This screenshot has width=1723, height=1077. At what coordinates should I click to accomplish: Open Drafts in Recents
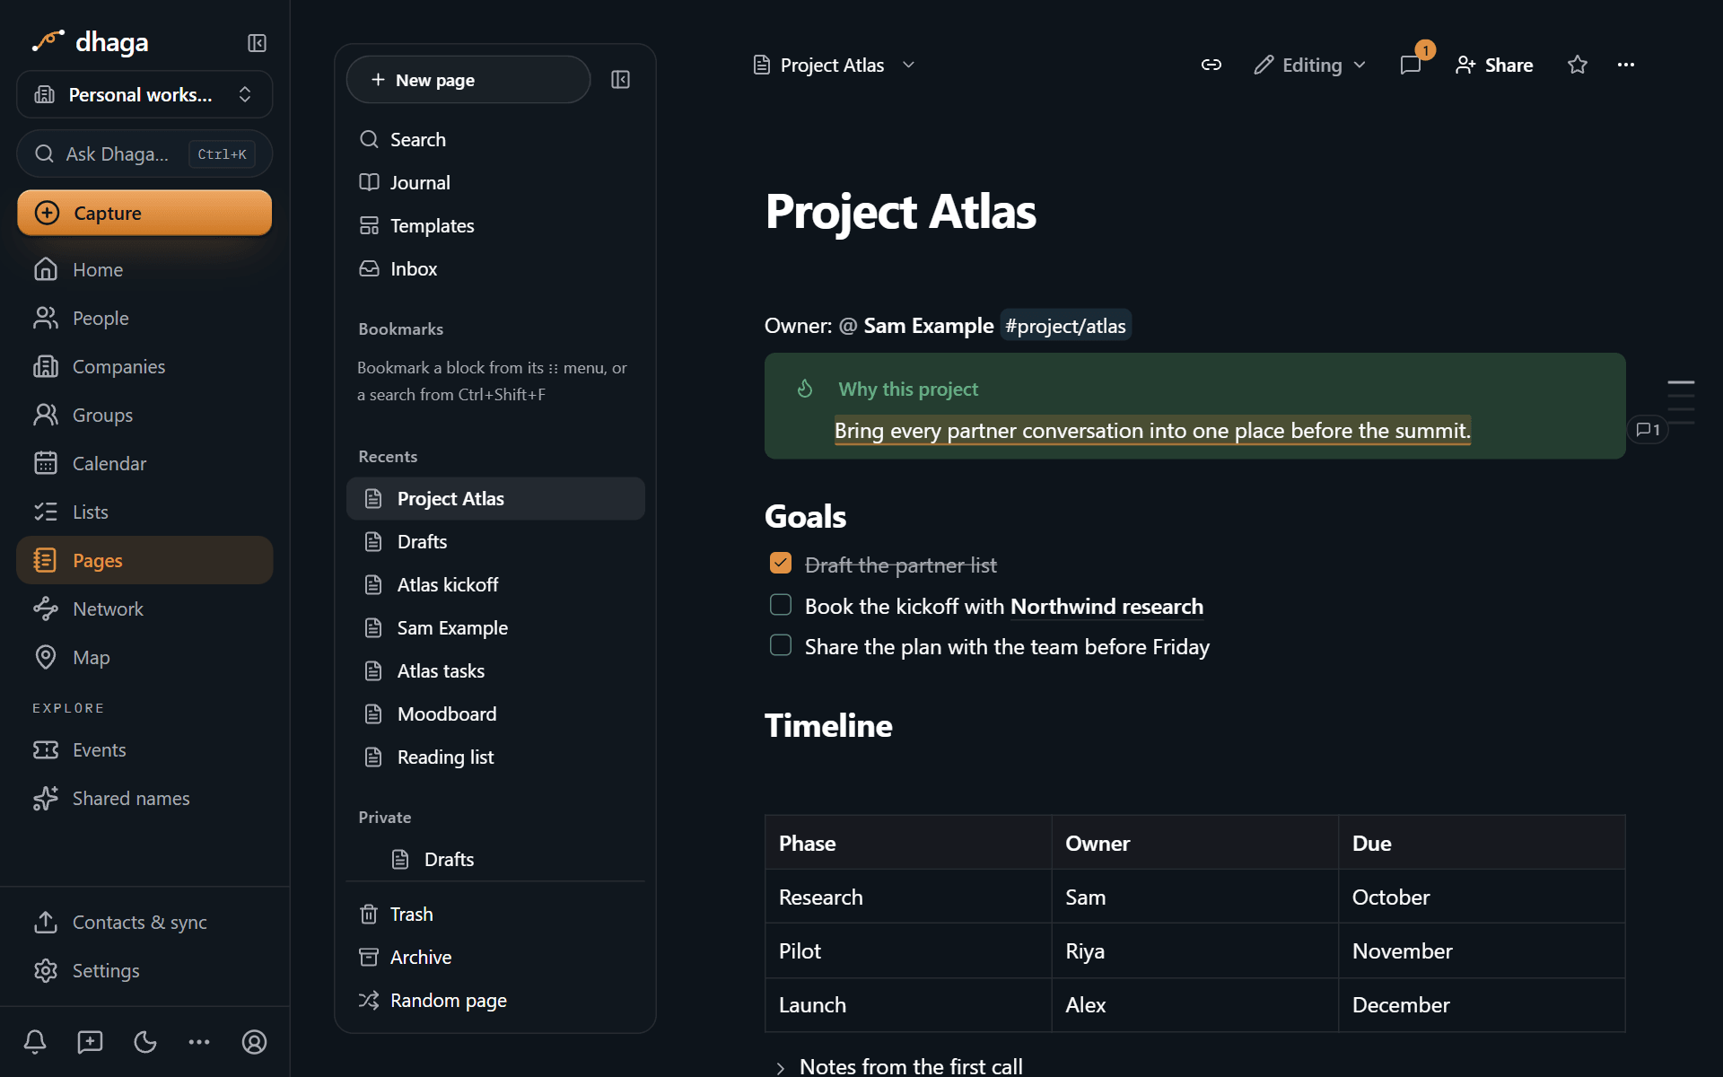[495, 541]
